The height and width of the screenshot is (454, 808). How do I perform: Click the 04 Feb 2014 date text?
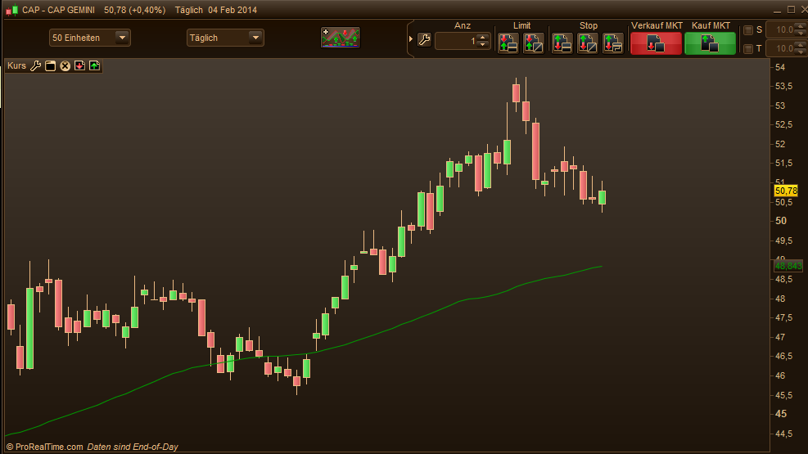tap(232, 10)
